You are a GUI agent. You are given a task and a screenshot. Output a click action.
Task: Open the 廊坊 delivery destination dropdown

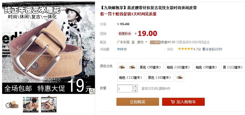tap(142, 42)
